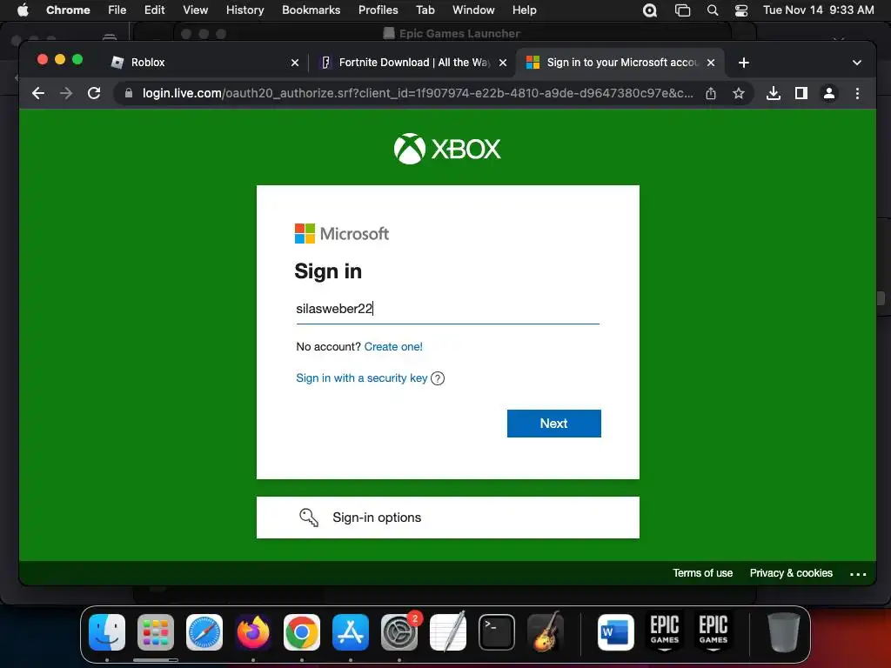The width and height of the screenshot is (891, 668).
Task: Click the circular Q menu bar icon
Action: [x=650, y=10]
